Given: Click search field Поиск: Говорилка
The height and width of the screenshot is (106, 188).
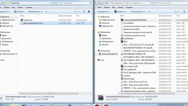Looking at the screenshot, I should click(x=74, y=3).
